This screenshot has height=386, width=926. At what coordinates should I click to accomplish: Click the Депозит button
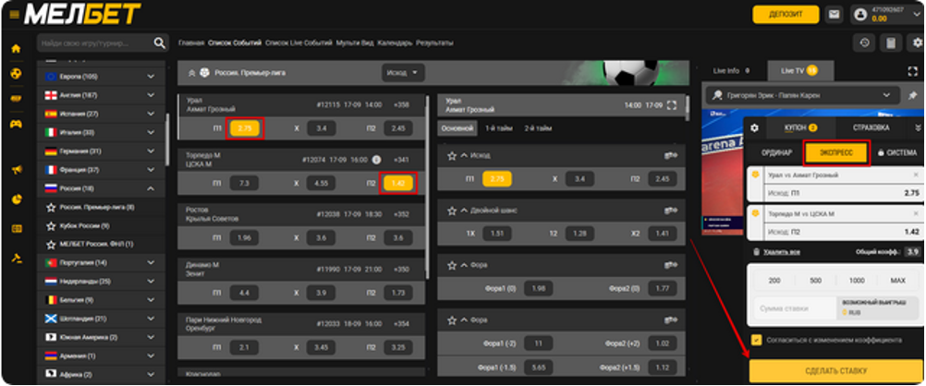pos(786,15)
